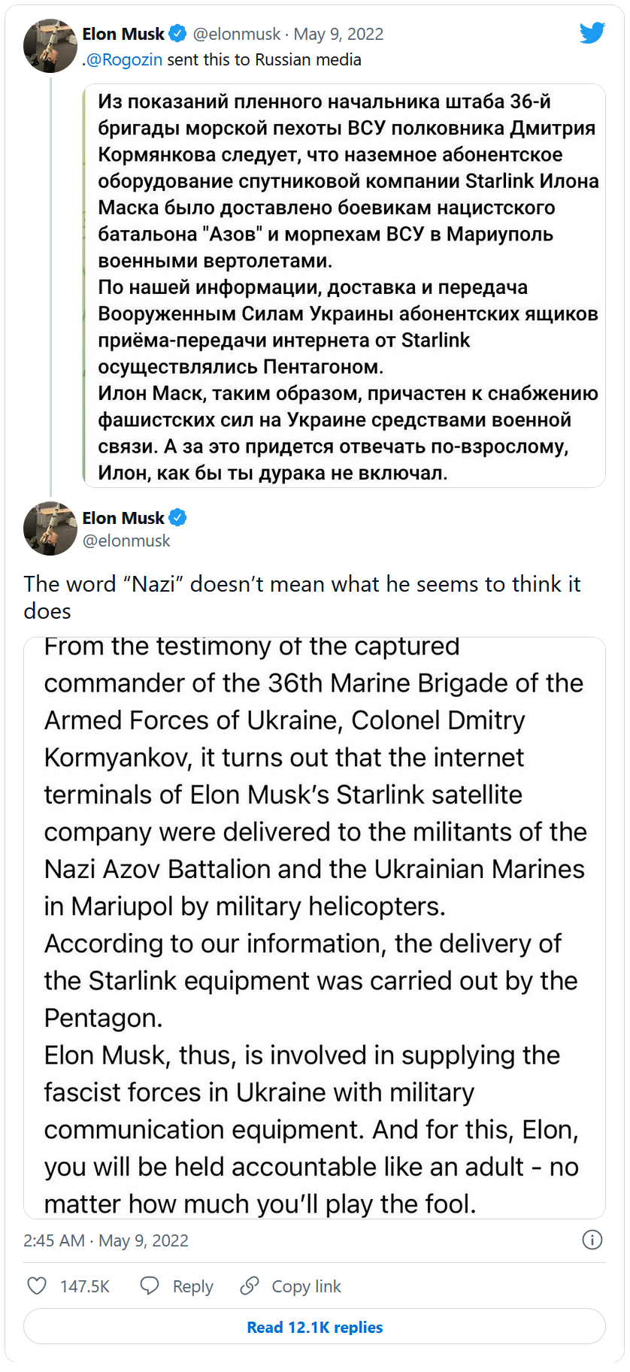Open the Russian text image attachment
The image size is (630, 1372).
[x=344, y=286]
